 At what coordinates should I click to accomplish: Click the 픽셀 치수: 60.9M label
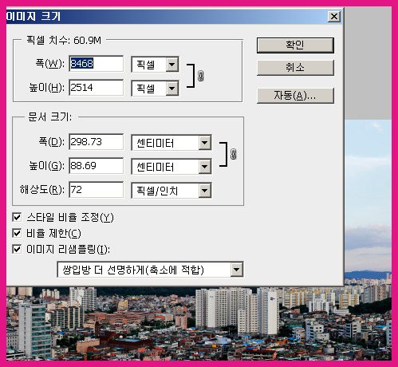[x=64, y=40]
